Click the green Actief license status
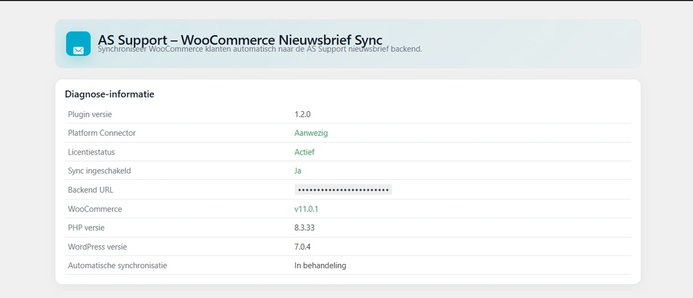This screenshot has width=693, height=298. point(304,152)
